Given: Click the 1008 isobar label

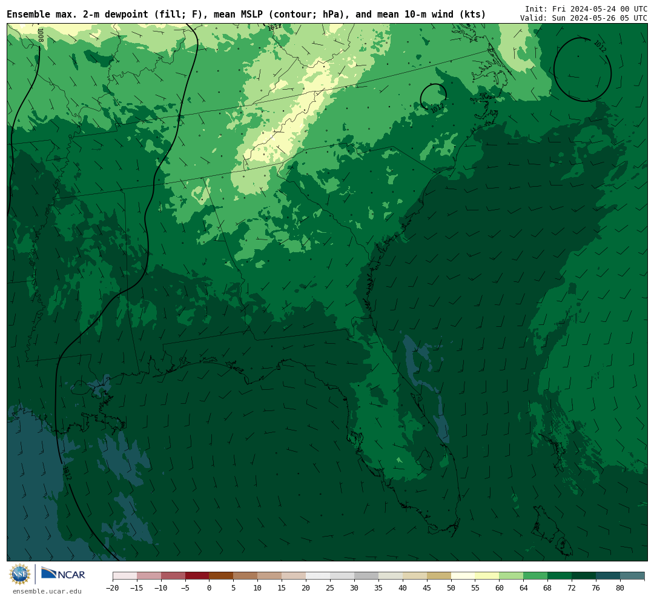Looking at the screenshot, I should (41, 35).
